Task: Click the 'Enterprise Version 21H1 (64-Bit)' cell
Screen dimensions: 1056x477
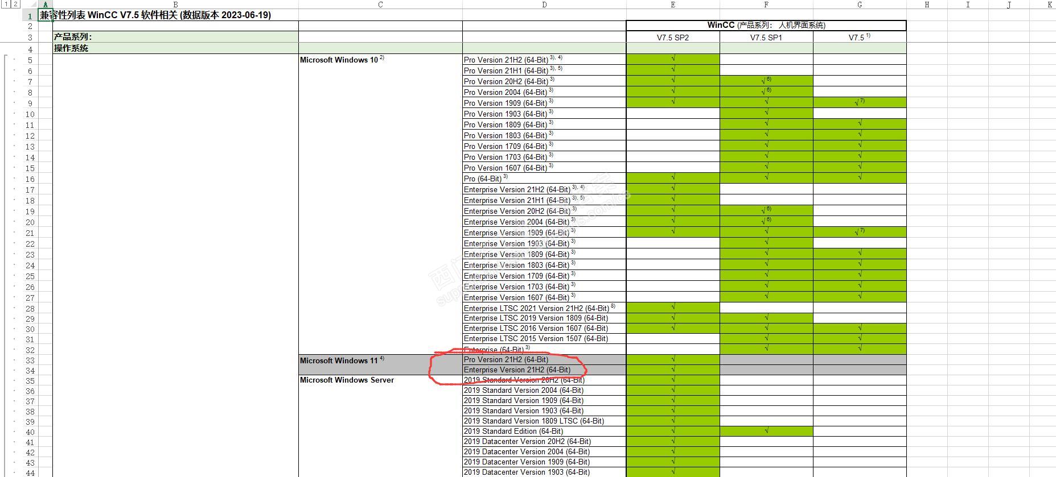Action: pos(544,200)
